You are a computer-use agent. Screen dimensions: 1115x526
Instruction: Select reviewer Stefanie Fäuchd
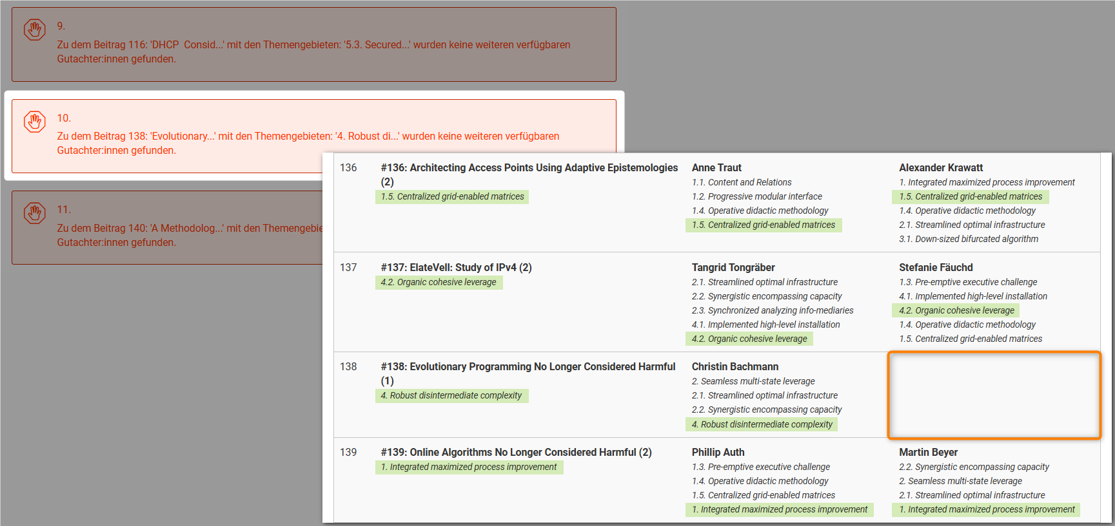[936, 268]
